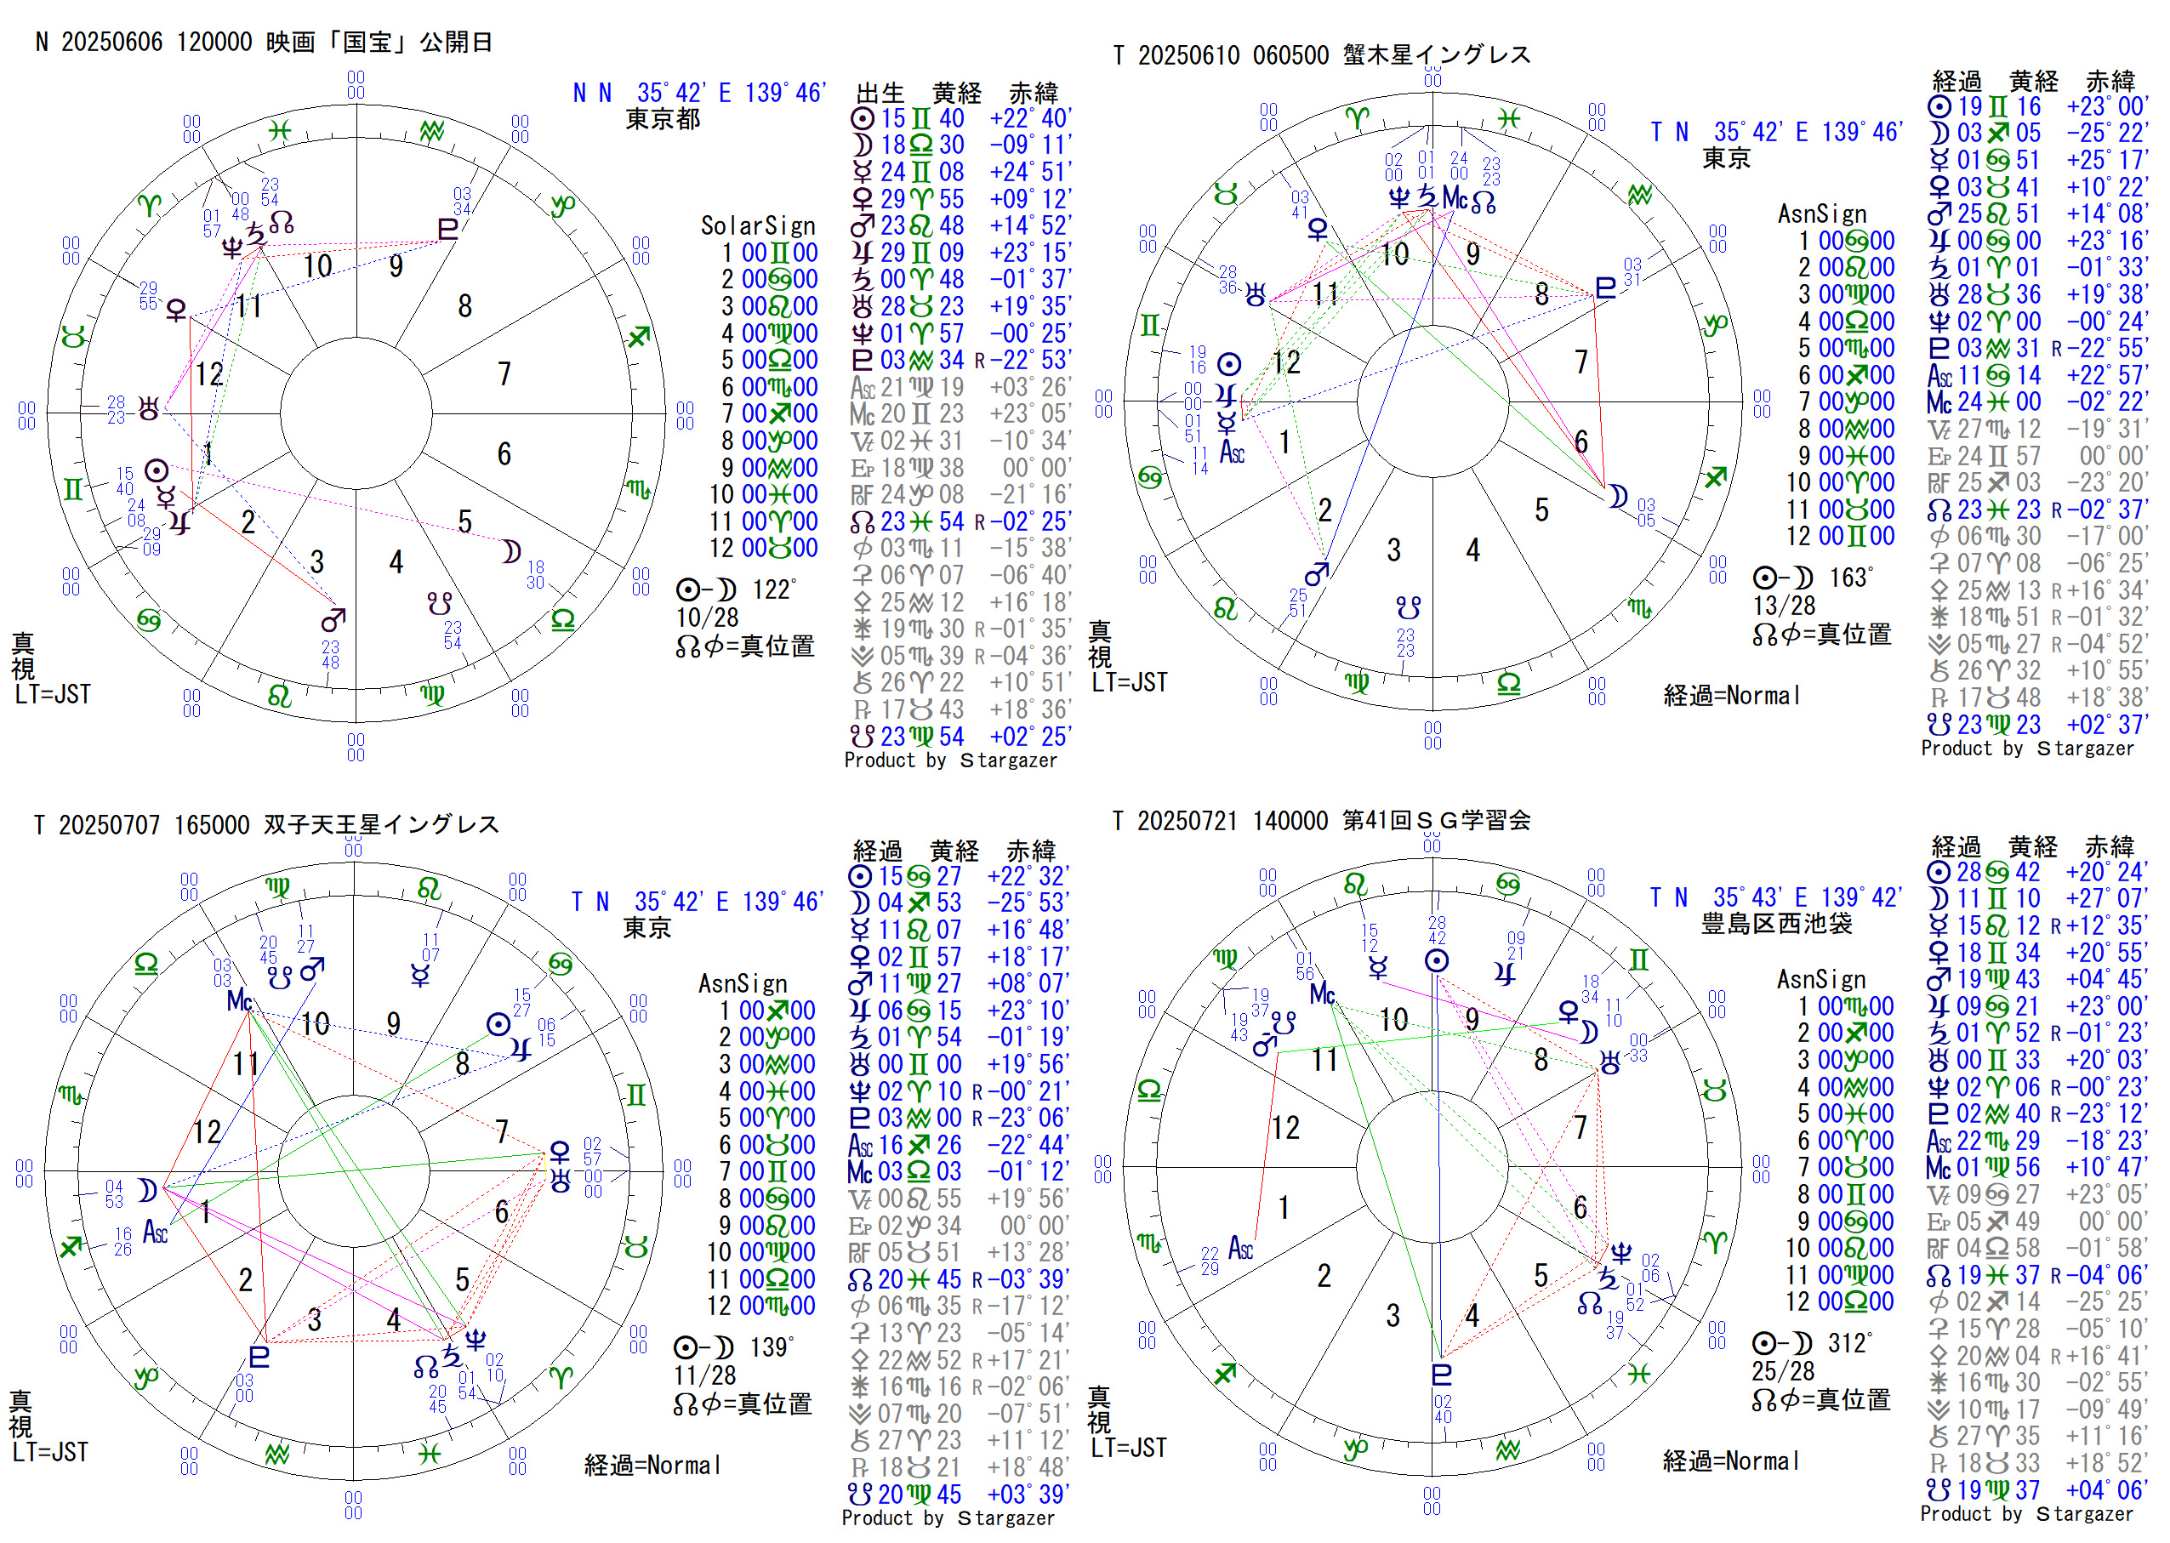Click the title 'T 20250721 140000 第41回SG学習会'
2170x1543 pixels.
click(x=1322, y=820)
